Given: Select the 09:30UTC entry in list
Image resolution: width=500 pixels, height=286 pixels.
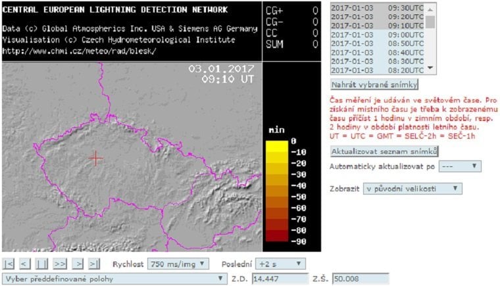Looking at the screenshot, I should (x=378, y=7).
